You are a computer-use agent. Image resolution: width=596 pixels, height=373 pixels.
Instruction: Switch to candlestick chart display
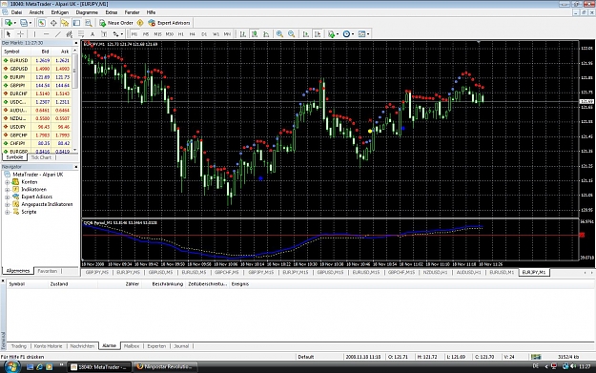pos(255,33)
